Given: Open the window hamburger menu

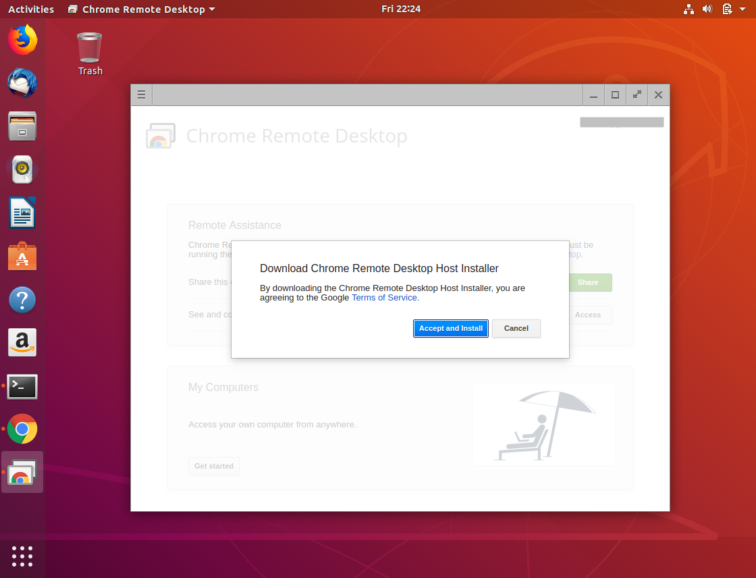Looking at the screenshot, I should [141, 95].
